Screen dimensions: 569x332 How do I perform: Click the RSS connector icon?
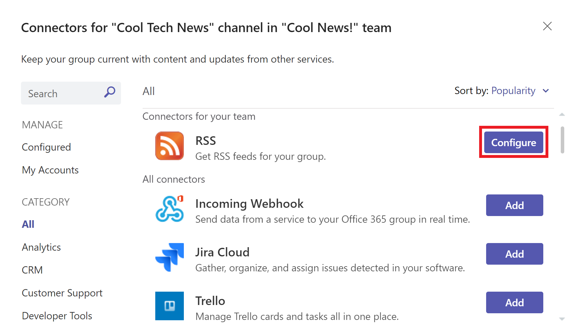(x=170, y=146)
